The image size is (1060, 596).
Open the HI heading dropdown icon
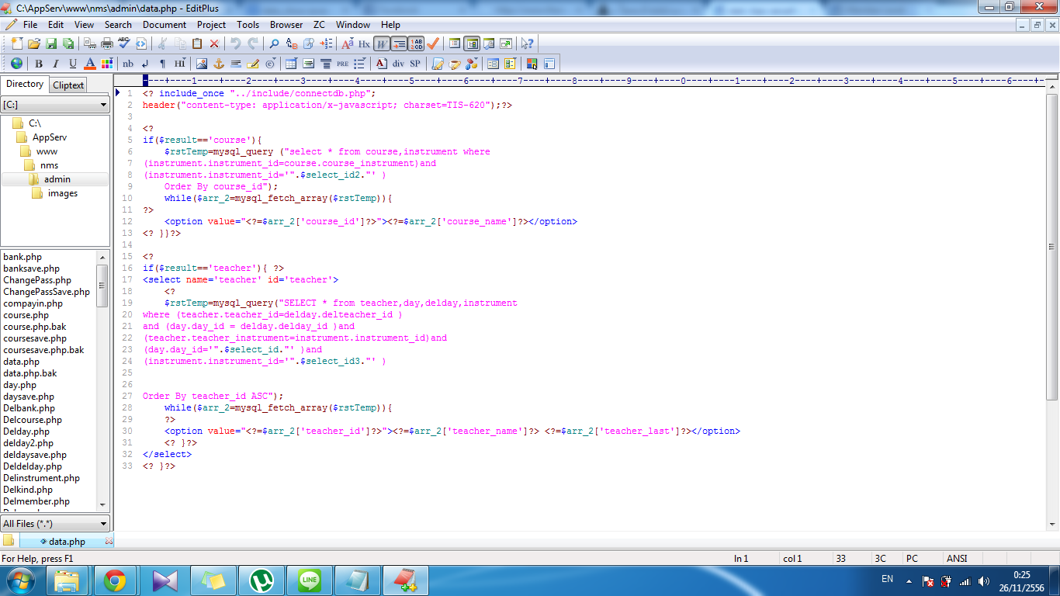[x=180, y=64]
